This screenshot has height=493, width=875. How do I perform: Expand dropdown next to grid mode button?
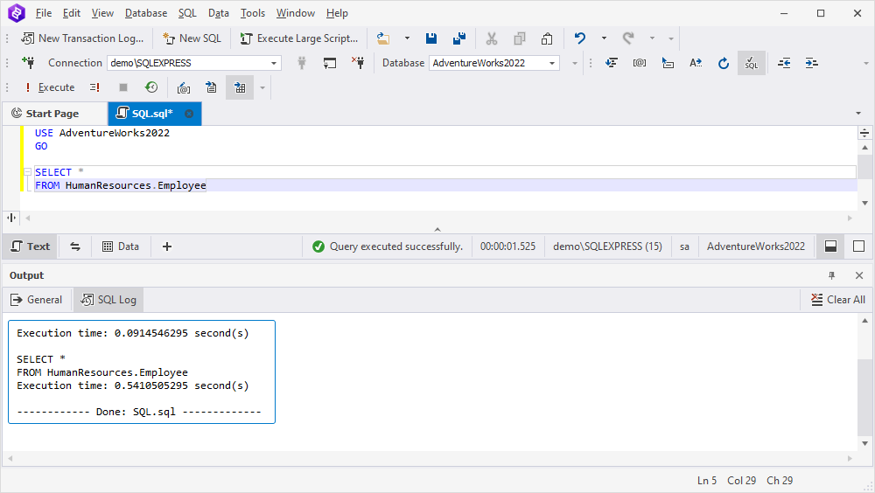click(x=262, y=87)
